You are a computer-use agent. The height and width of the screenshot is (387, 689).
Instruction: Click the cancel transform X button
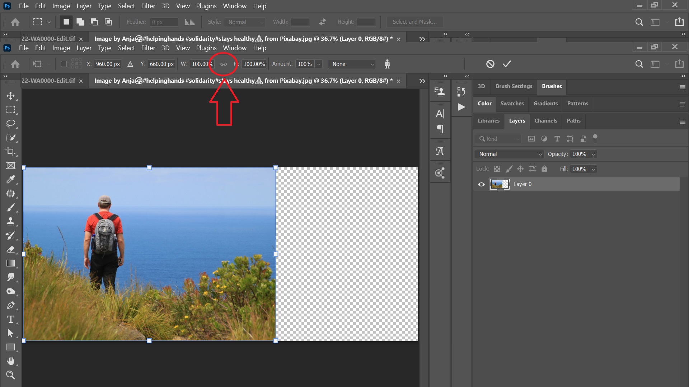coord(490,63)
